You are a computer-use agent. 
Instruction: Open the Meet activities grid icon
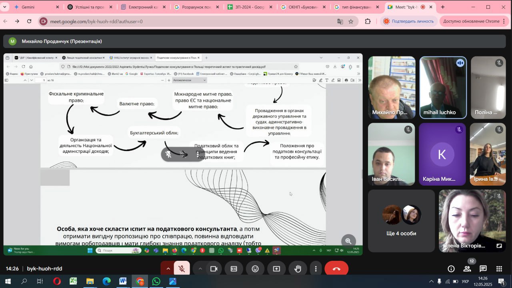pyautogui.click(x=499, y=269)
